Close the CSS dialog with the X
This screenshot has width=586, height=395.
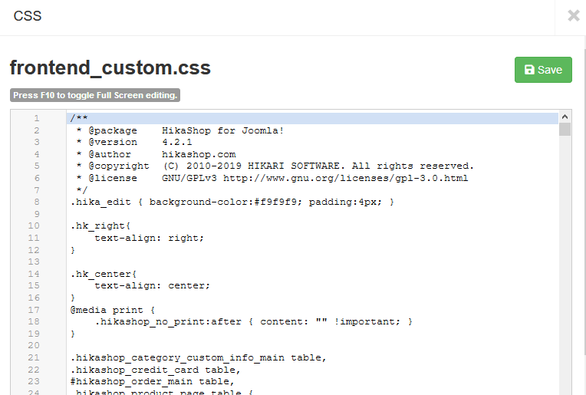click(573, 16)
